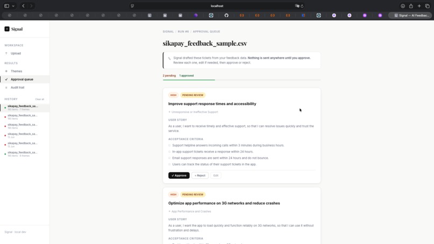Open the Safari share icon
The height and width of the screenshot is (244, 434).
coord(411,6)
